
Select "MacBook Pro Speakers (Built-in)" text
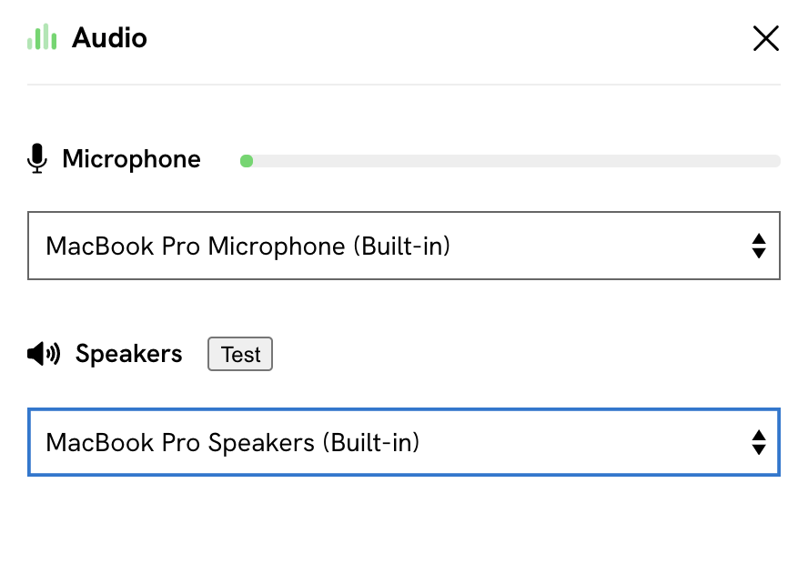click(x=233, y=443)
